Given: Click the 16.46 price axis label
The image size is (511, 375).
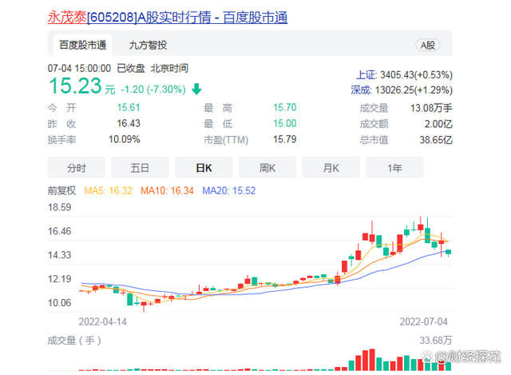Looking at the screenshot, I should coord(59,231).
